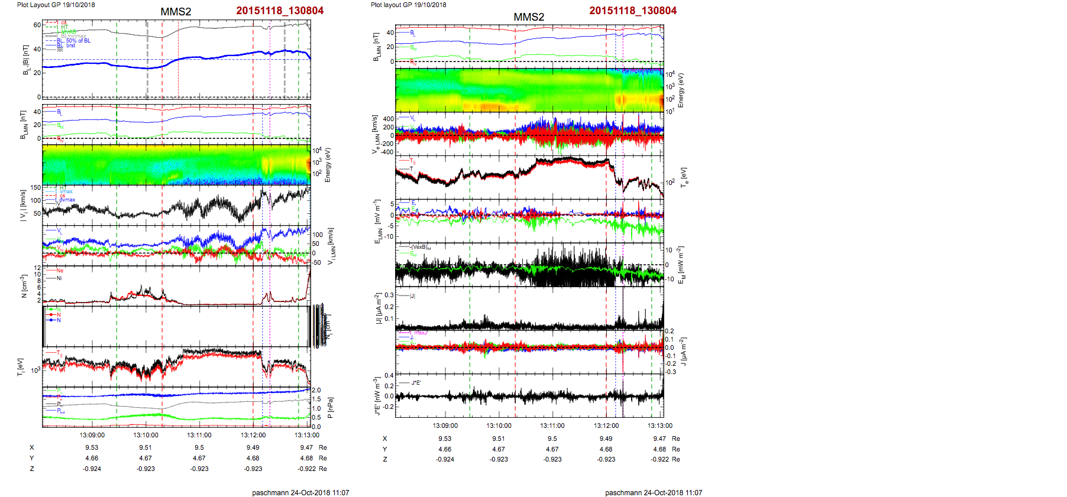Click the 13:11:00 time tick on right plot
The width and height of the screenshot is (1067, 497).
click(x=552, y=425)
